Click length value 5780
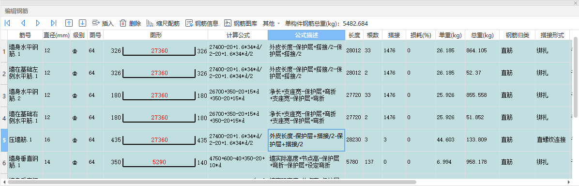Screen dimensions: 579x186 (354, 162)
